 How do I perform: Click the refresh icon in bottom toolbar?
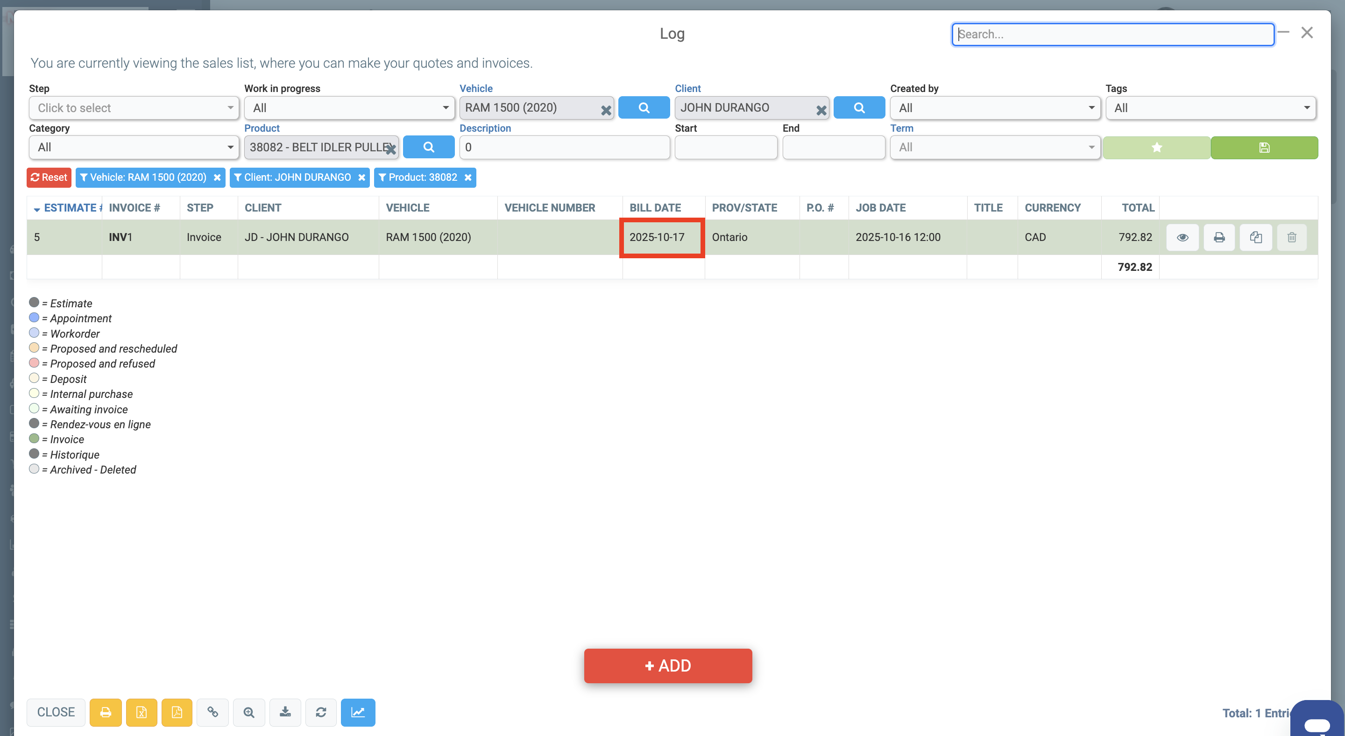[320, 712]
